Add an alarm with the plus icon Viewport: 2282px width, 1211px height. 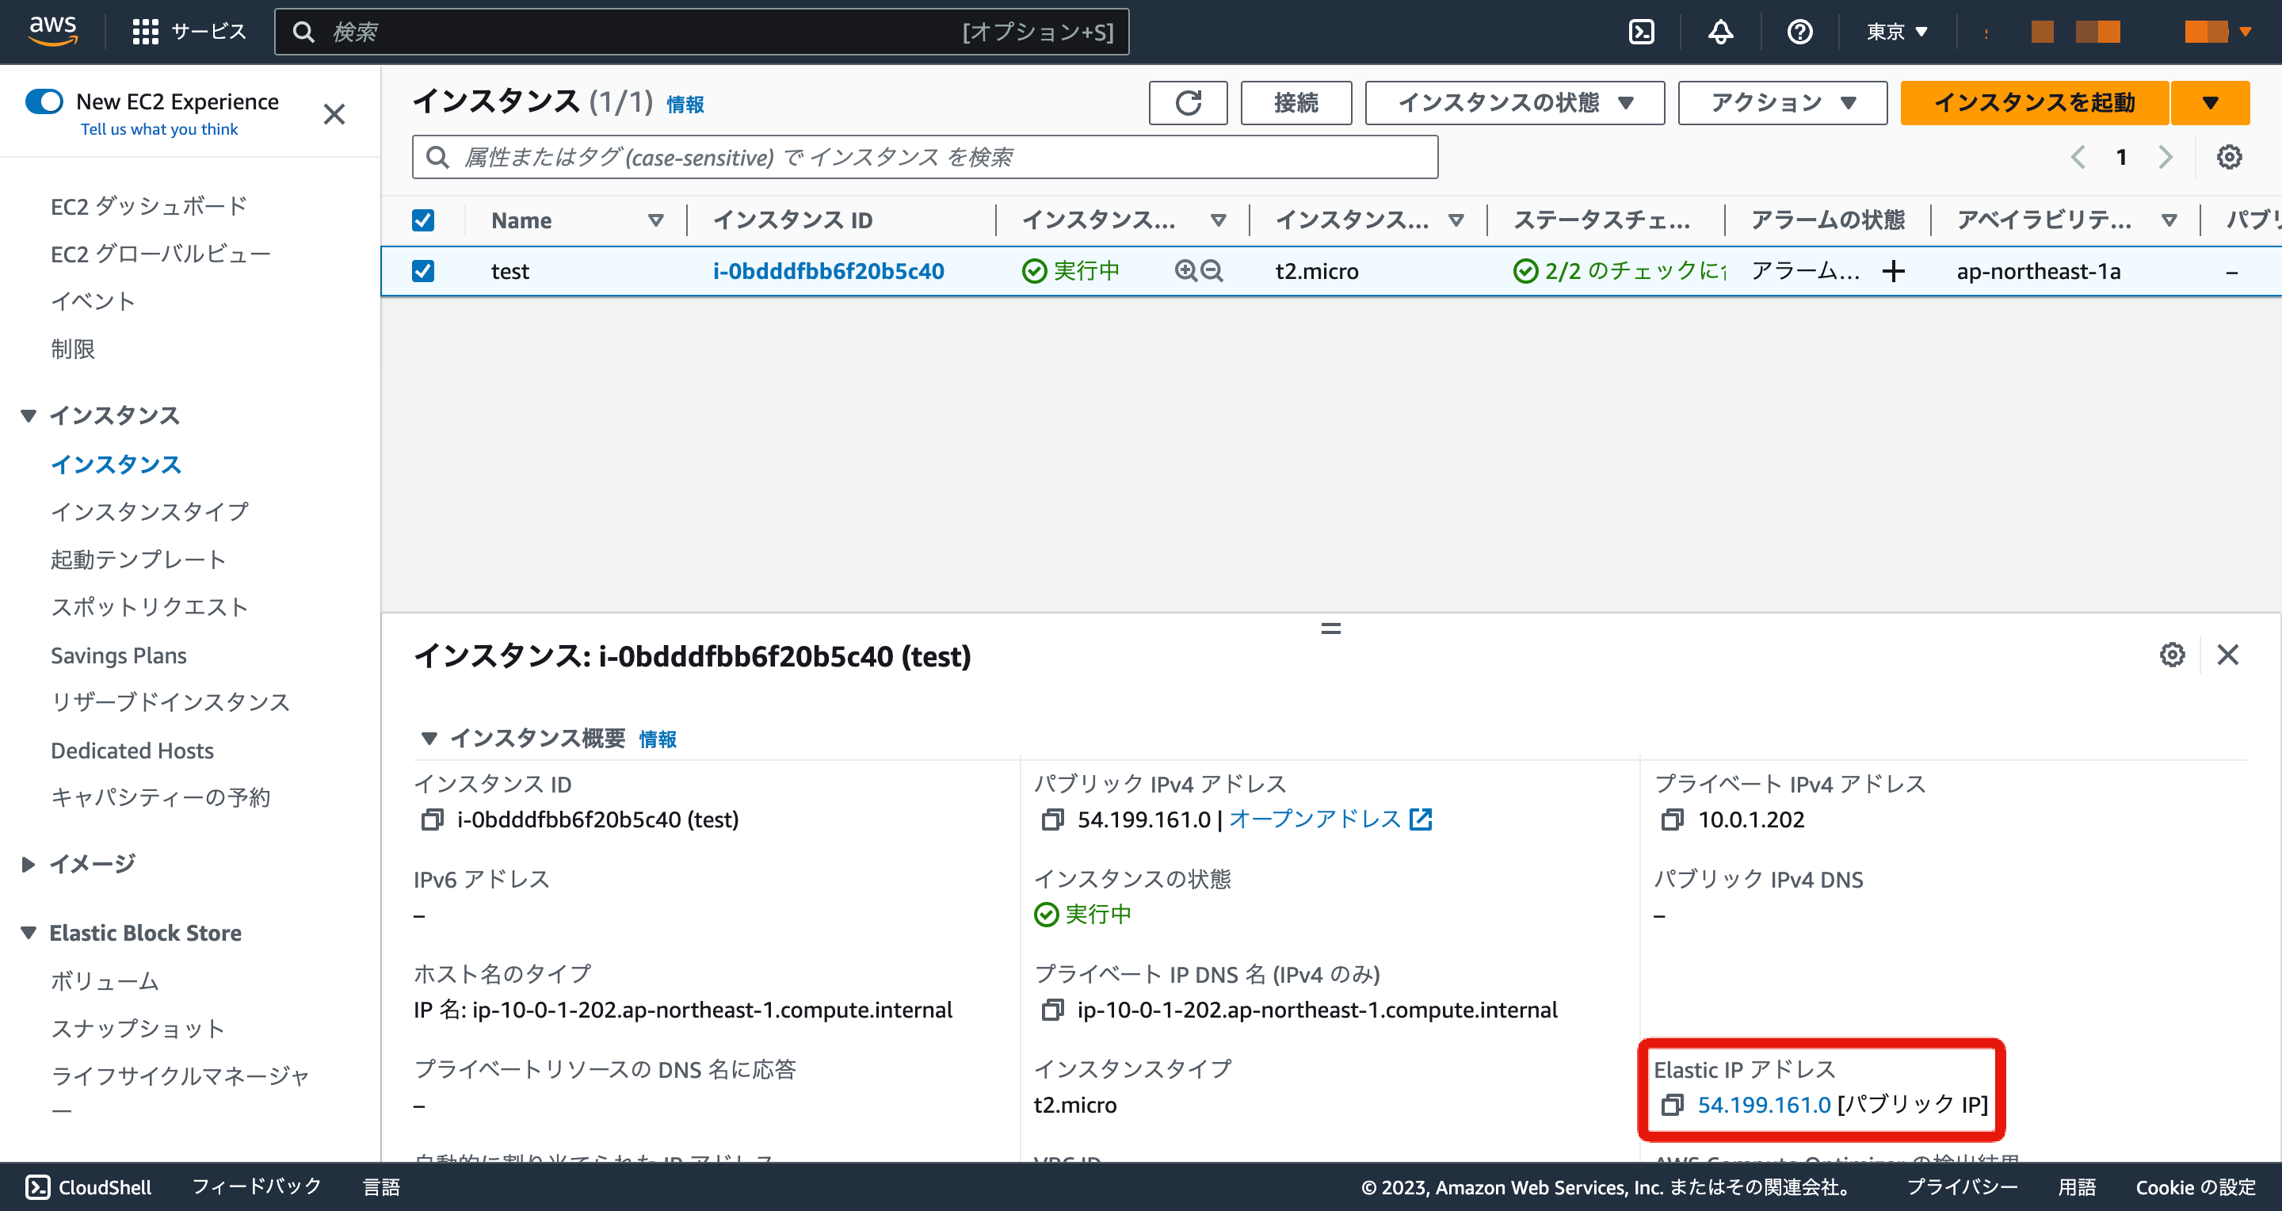1892,271
